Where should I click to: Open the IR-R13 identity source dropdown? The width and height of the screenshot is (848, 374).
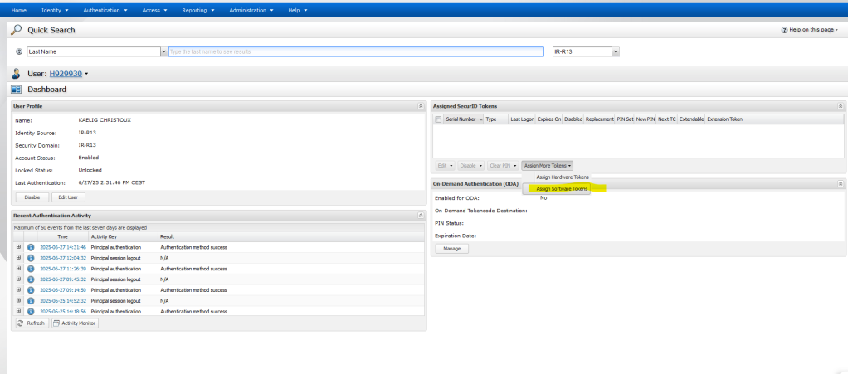point(615,51)
